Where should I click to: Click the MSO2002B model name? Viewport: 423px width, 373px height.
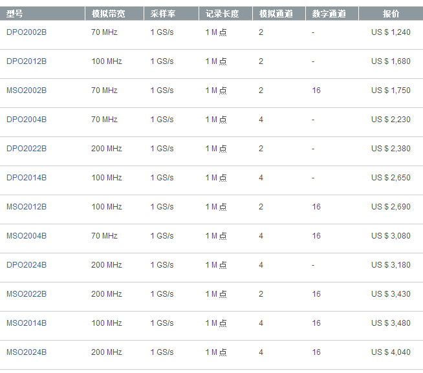click(x=27, y=91)
